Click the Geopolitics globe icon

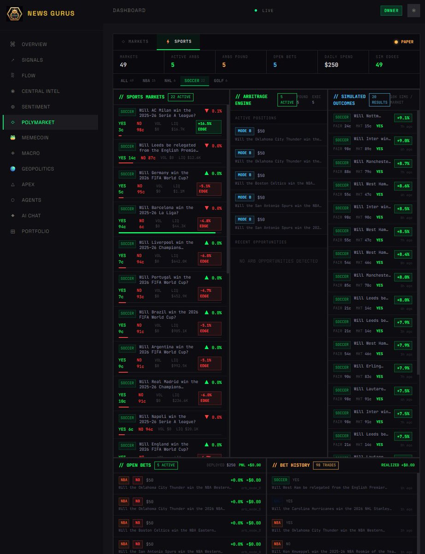pos(13,169)
